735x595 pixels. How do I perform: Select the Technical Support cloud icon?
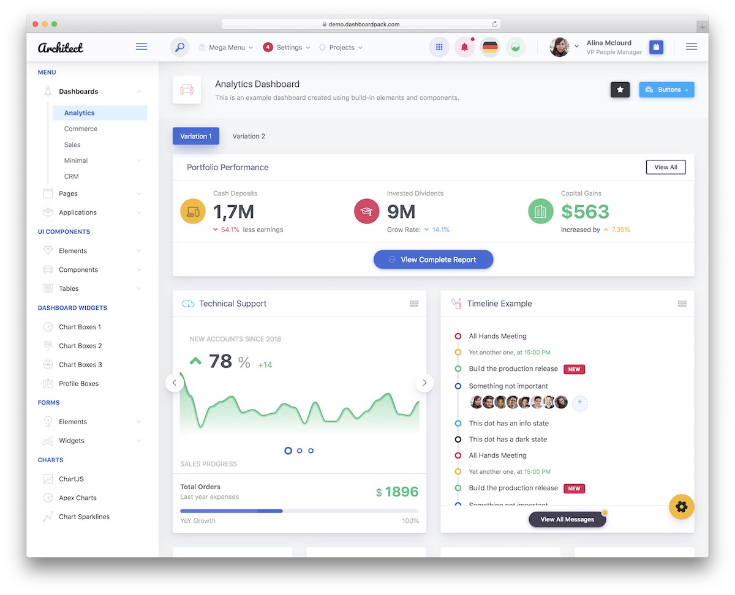pos(187,303)
